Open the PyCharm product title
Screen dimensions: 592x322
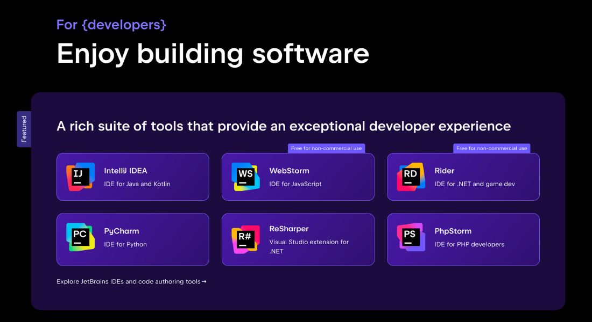pyautogui.click(x=122, y=231)
